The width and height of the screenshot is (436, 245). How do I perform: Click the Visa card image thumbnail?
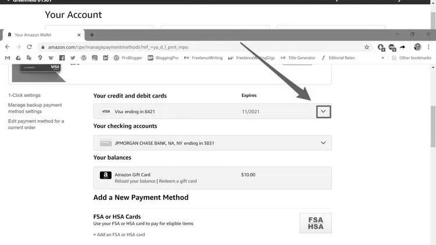point(39,73)
